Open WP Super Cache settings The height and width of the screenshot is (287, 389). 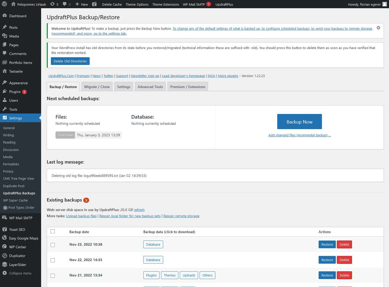(x=21, y=200)
